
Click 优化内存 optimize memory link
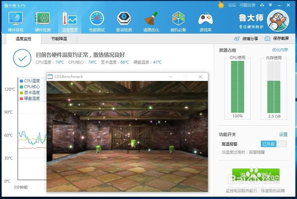point(280,50)
